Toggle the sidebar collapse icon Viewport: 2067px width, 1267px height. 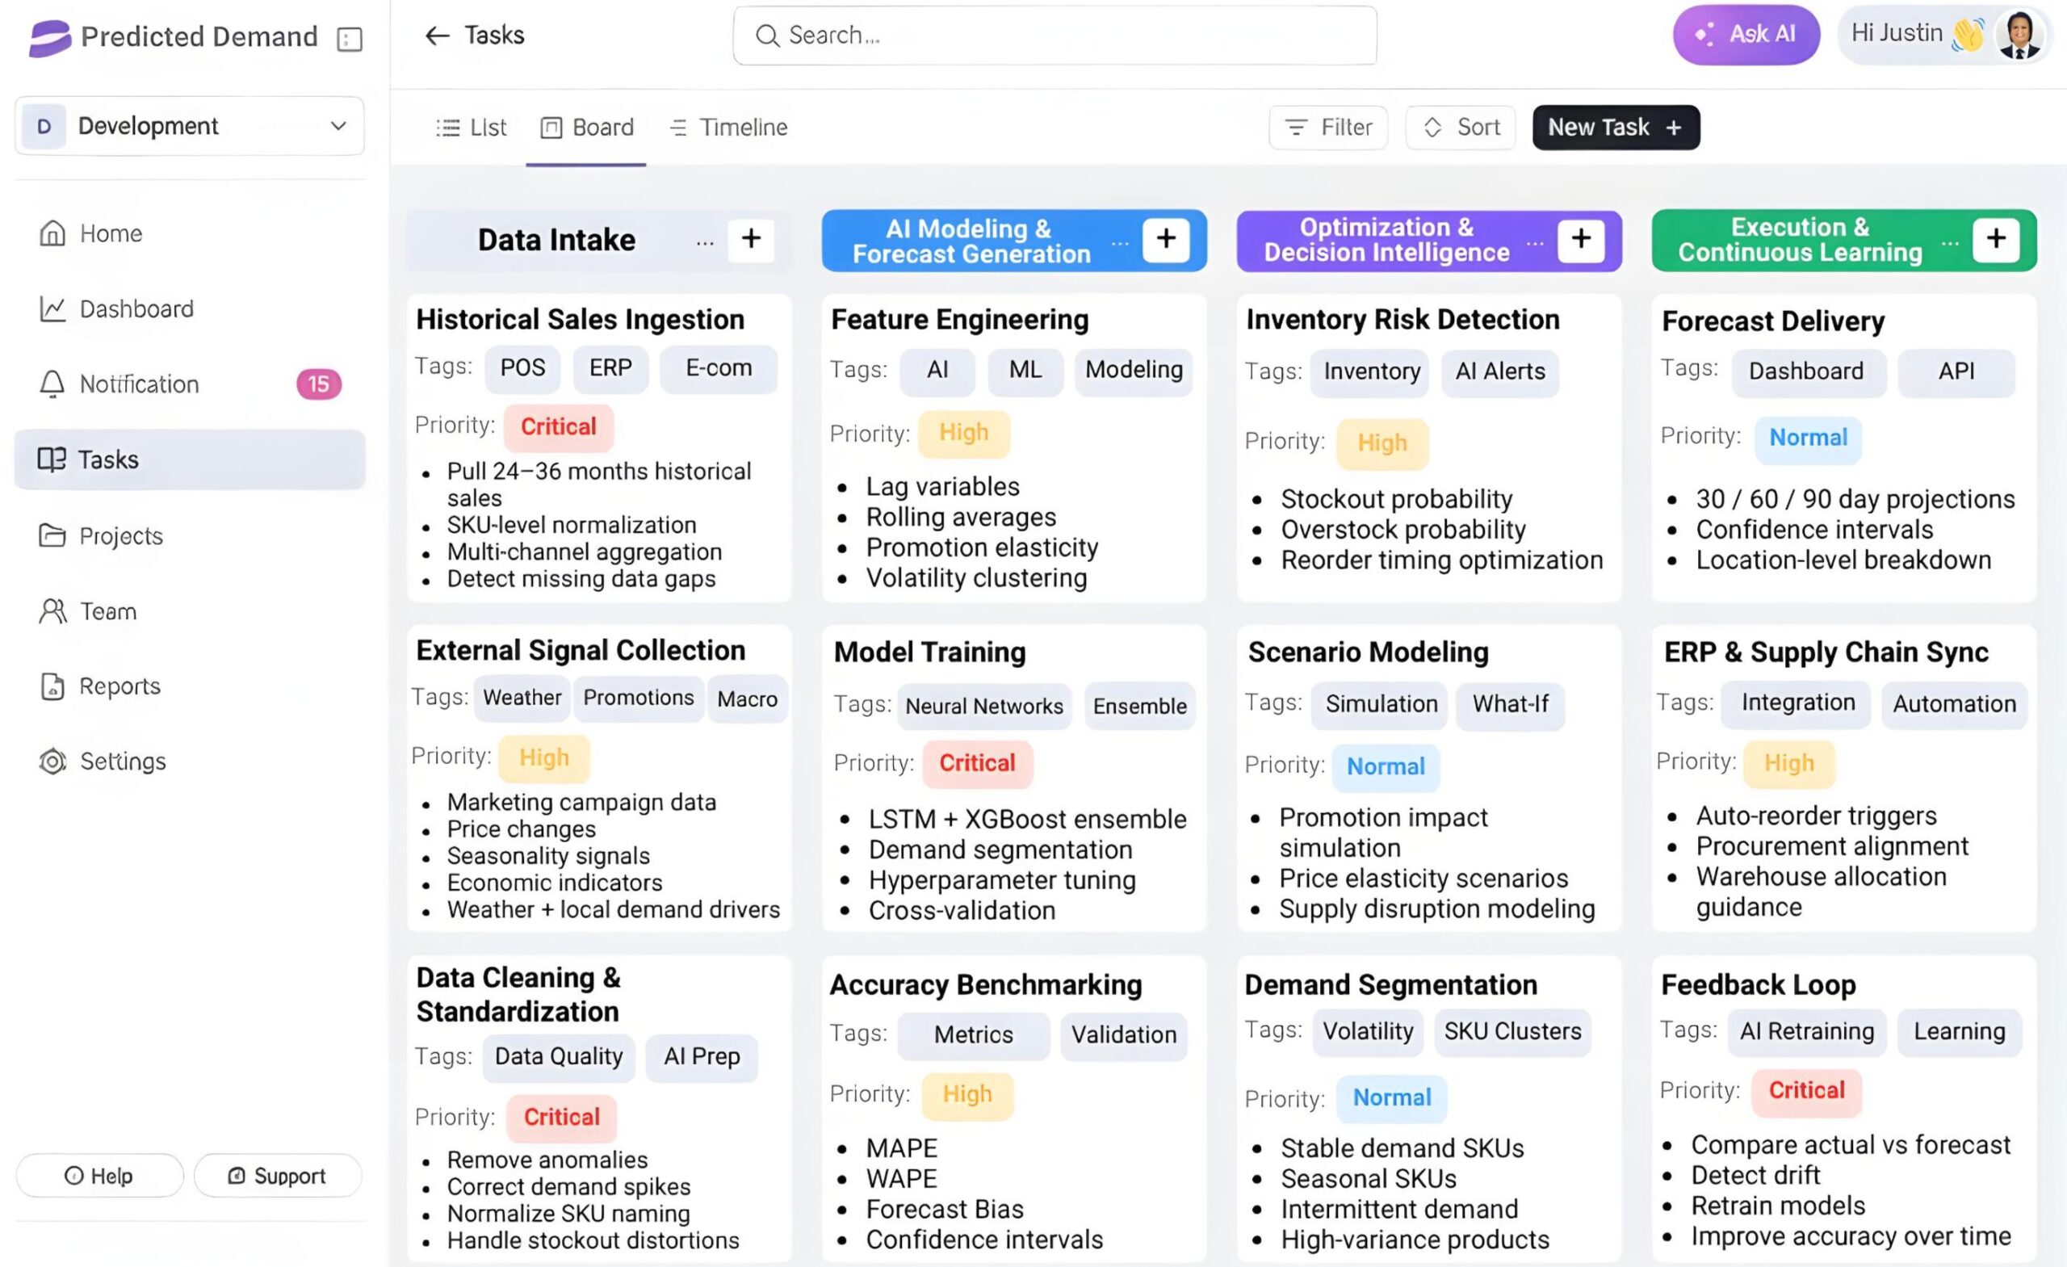pyautogui.click(x=349, y=39)
